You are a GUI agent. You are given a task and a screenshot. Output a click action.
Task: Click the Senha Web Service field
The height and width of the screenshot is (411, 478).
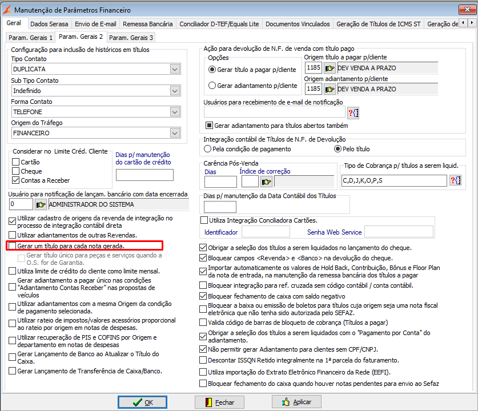pos(399,232)
